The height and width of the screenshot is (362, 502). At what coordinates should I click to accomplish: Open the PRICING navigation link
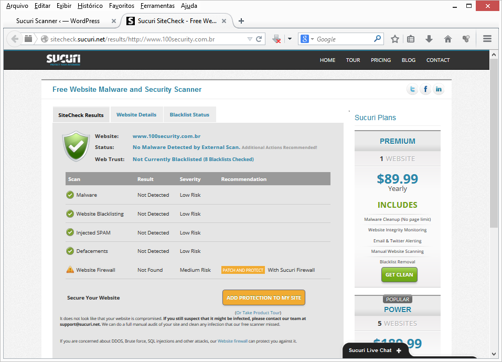pyautogui.click(x=381, y=60)
